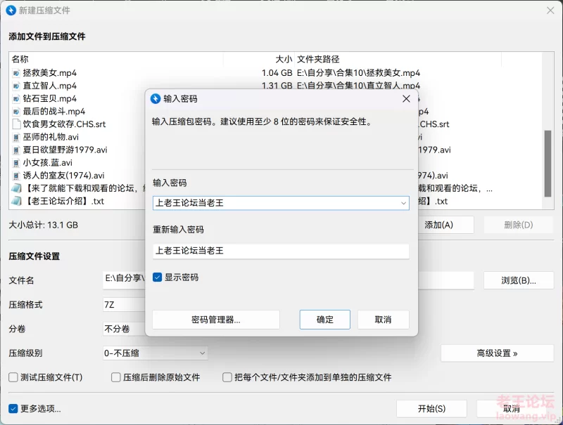Screen dimensions: 563x425
Task: Click 取消 in the password dialog
Action: 383,320
